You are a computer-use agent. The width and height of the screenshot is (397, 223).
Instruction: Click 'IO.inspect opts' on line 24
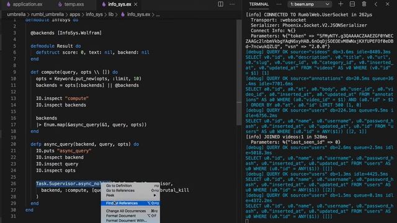click(x=55, y=170)
